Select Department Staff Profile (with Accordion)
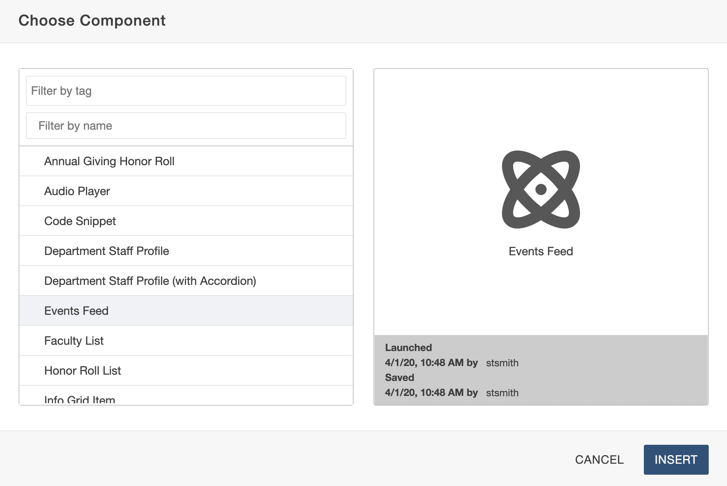 150,281
